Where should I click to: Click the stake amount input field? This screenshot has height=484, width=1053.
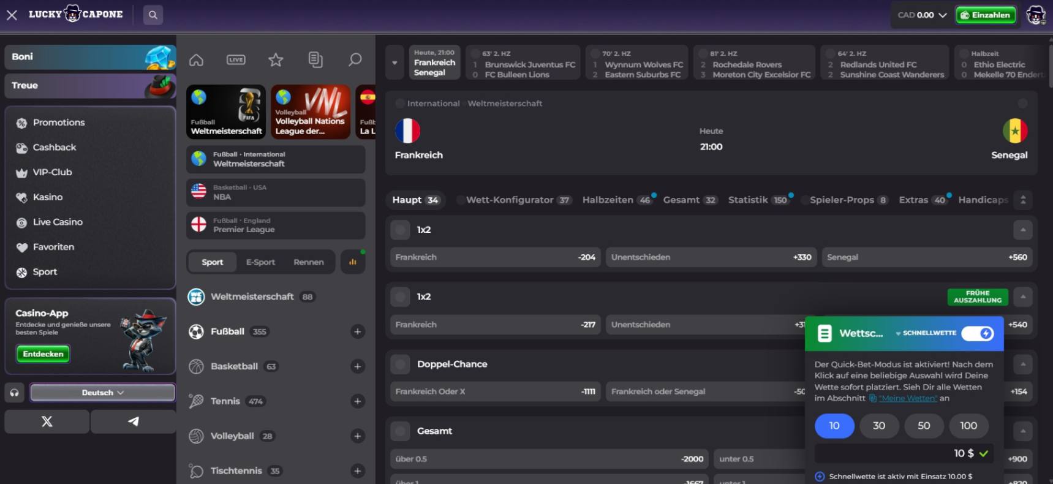(x=904, y=453)
